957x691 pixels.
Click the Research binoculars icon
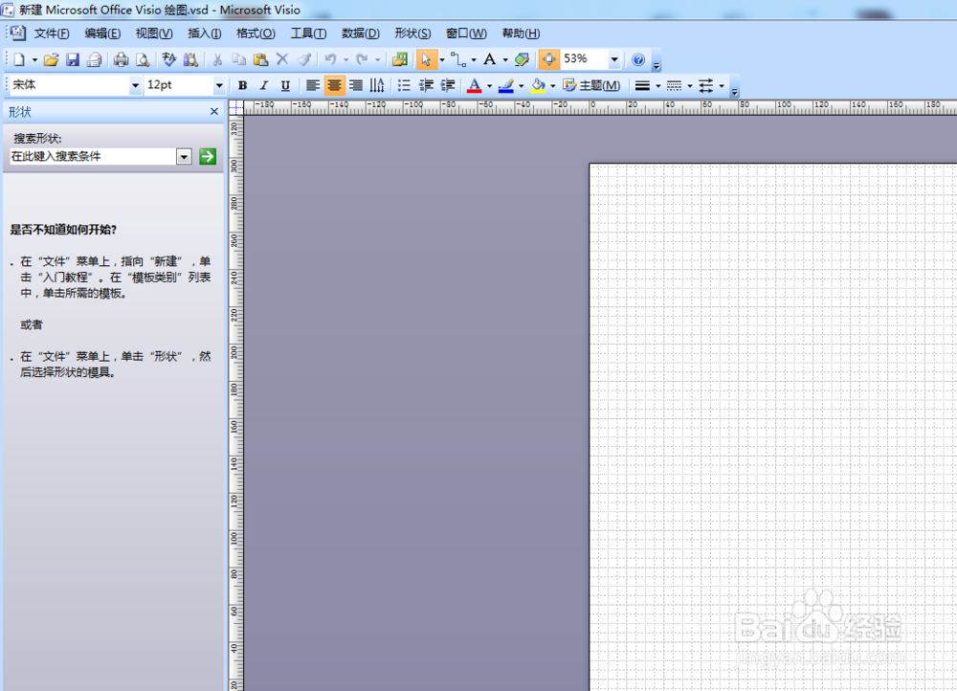(190, 59)
